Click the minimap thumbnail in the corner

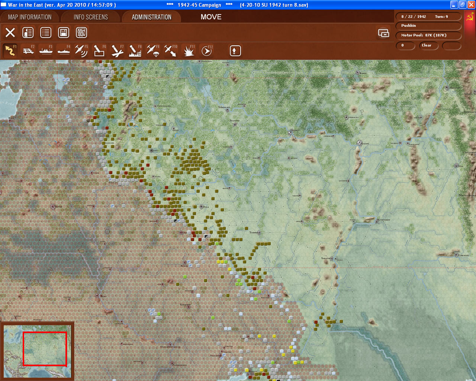point(37,351)
